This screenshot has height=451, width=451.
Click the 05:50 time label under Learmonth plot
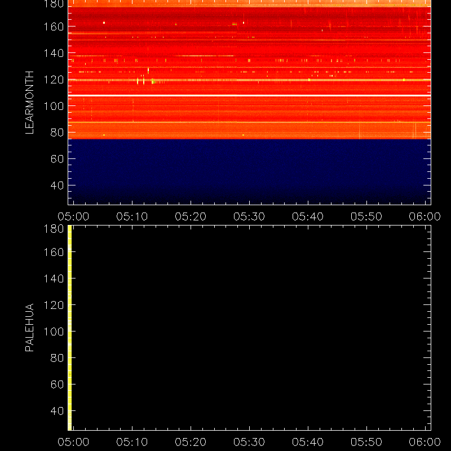click(366, 216)
